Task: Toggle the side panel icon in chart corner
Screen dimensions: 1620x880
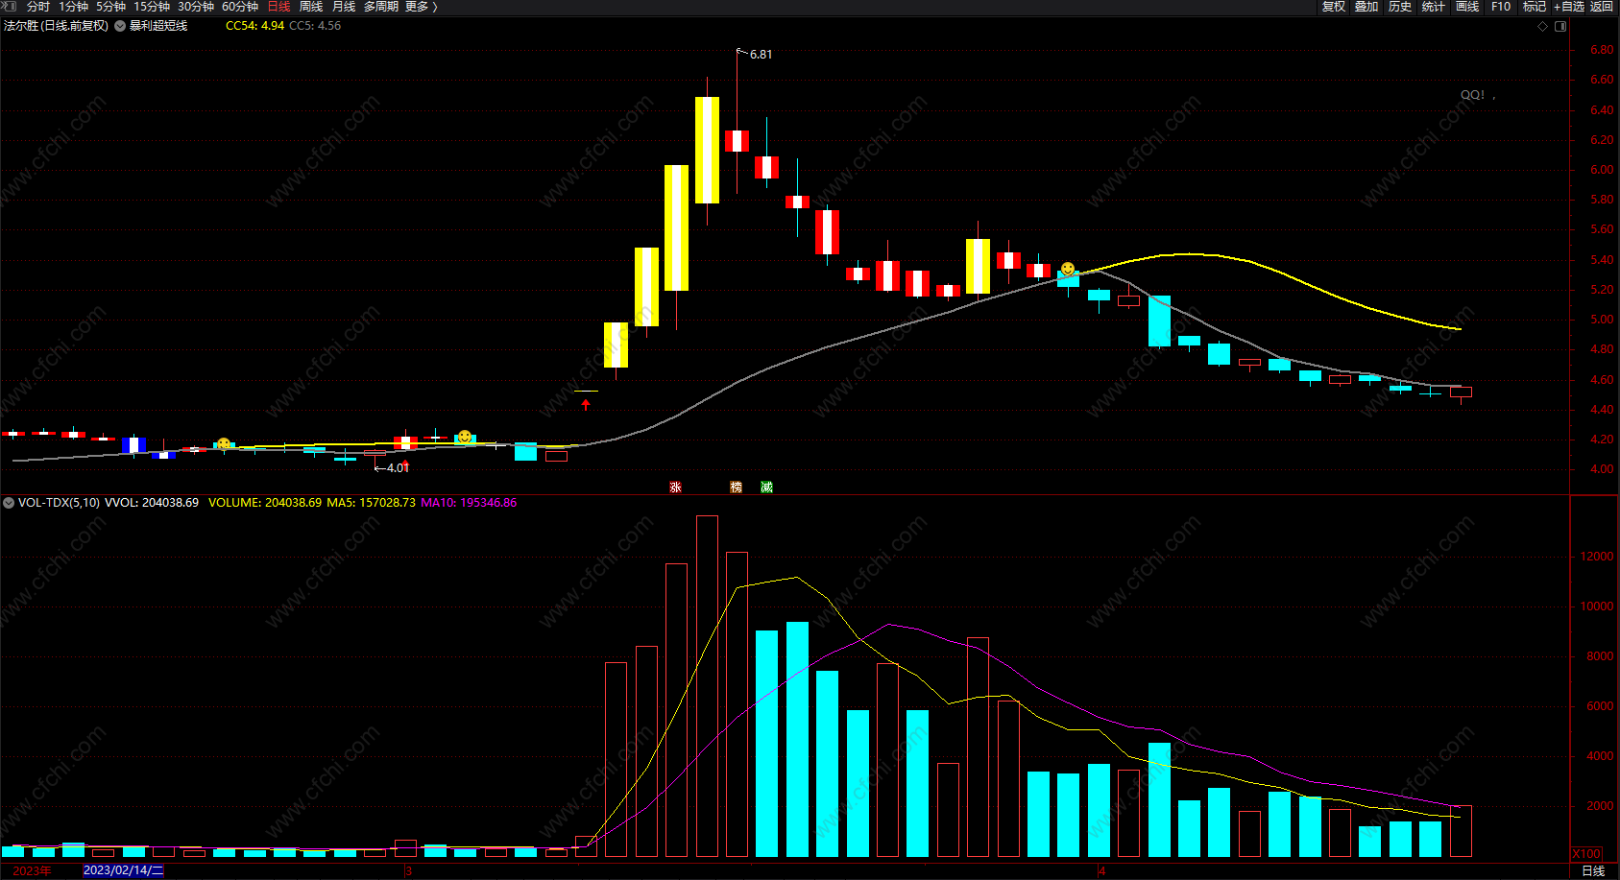Action: pyautogui.click(x=1560, y=26)
